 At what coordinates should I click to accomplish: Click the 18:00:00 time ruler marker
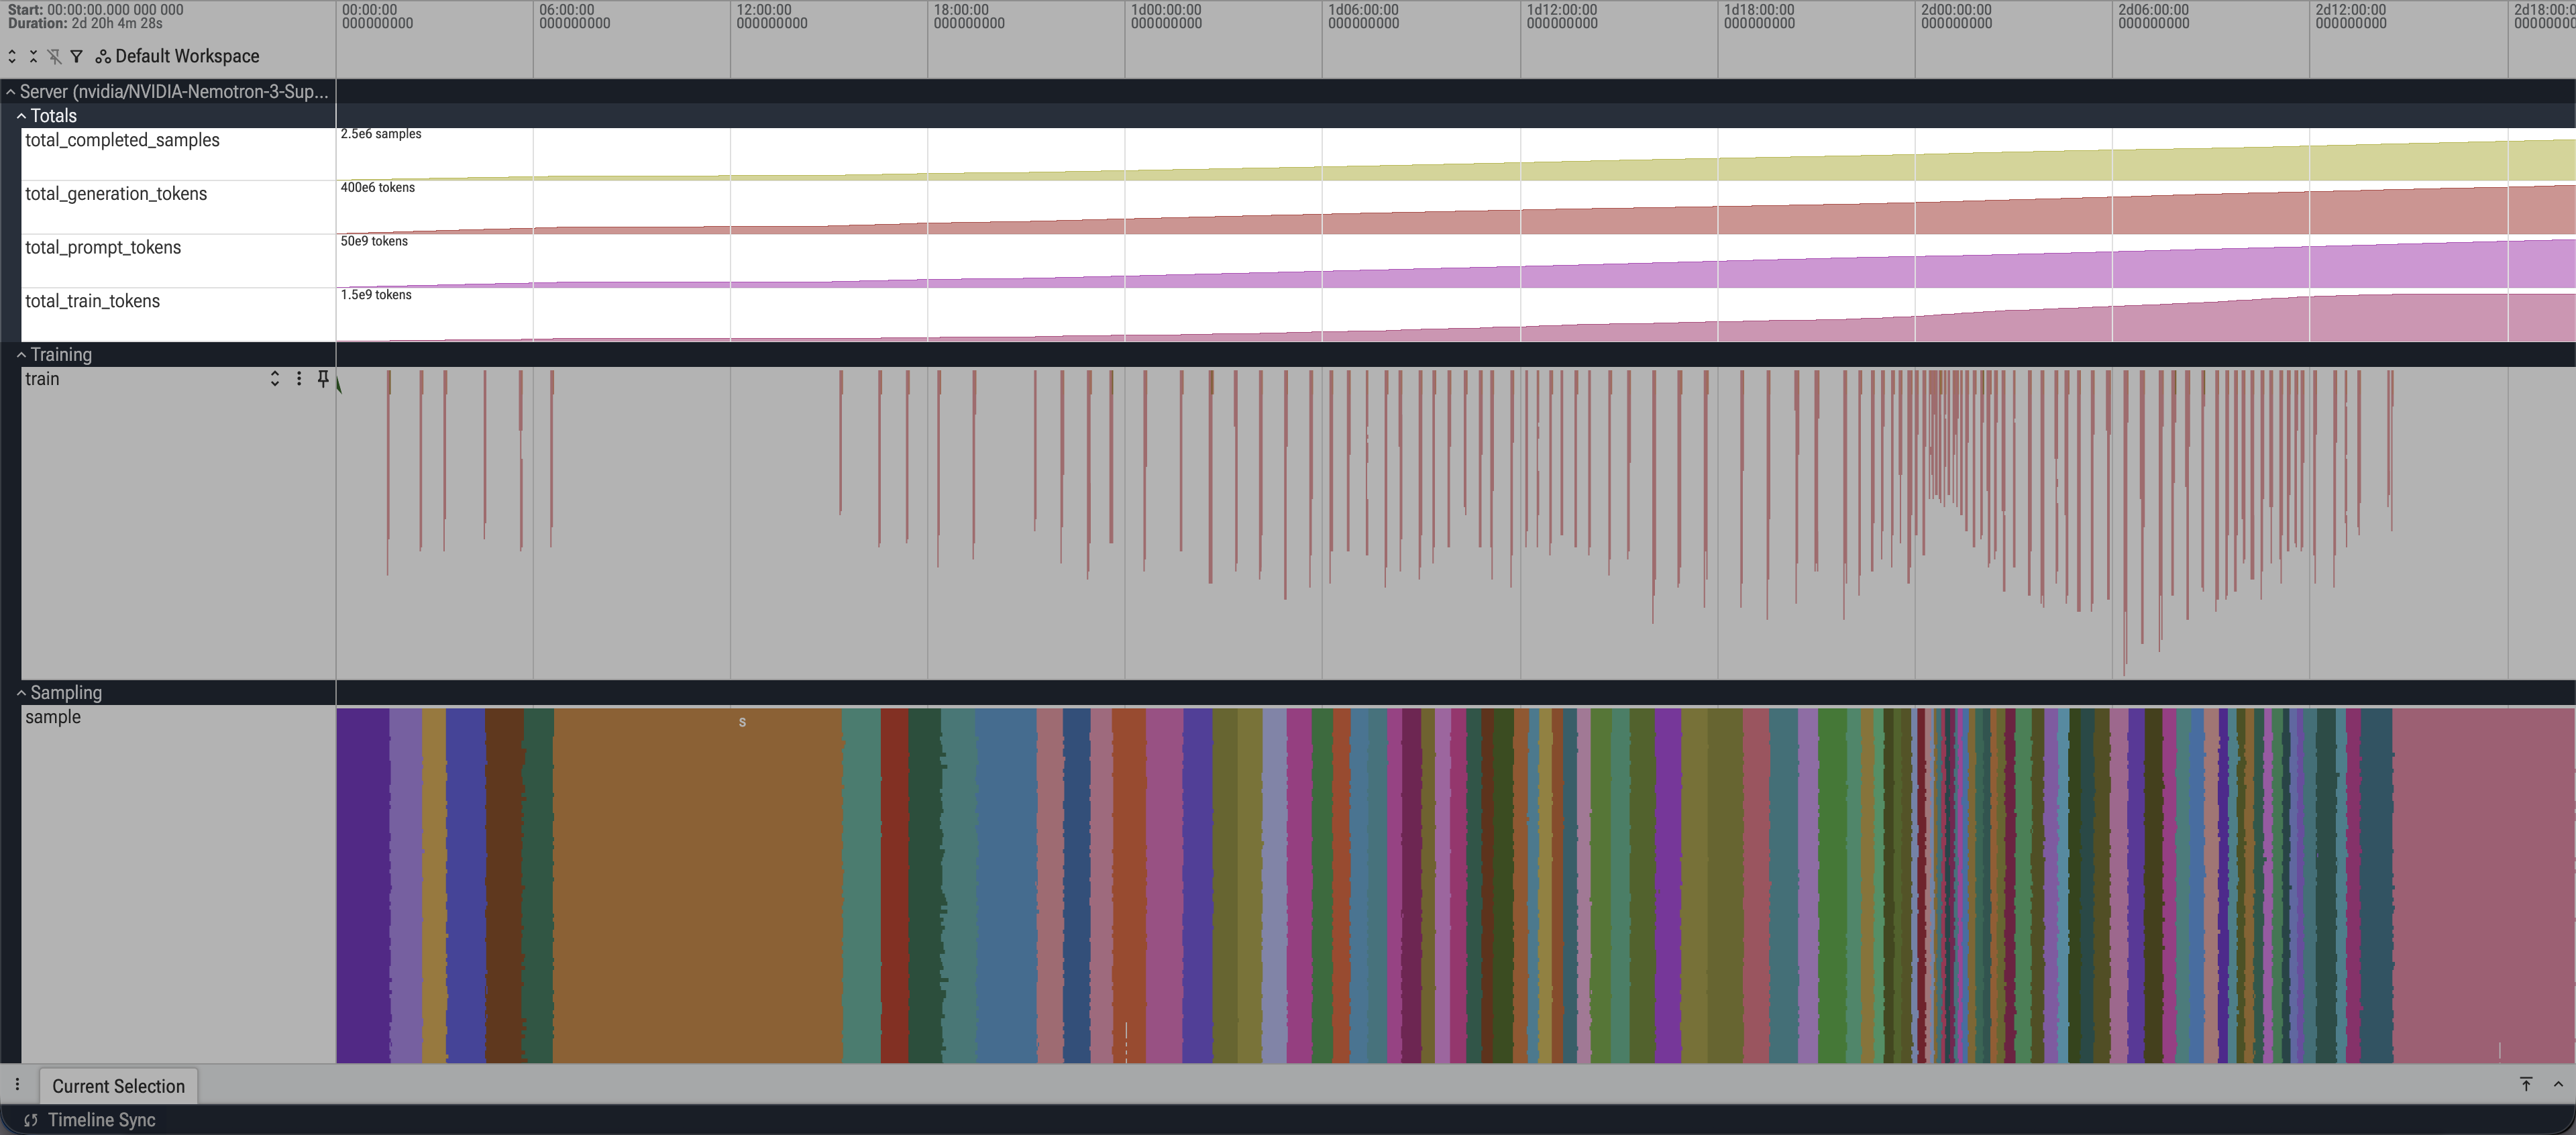[969, 16]
